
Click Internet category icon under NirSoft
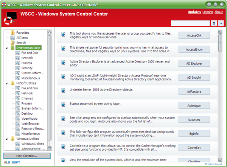point(18,98)
